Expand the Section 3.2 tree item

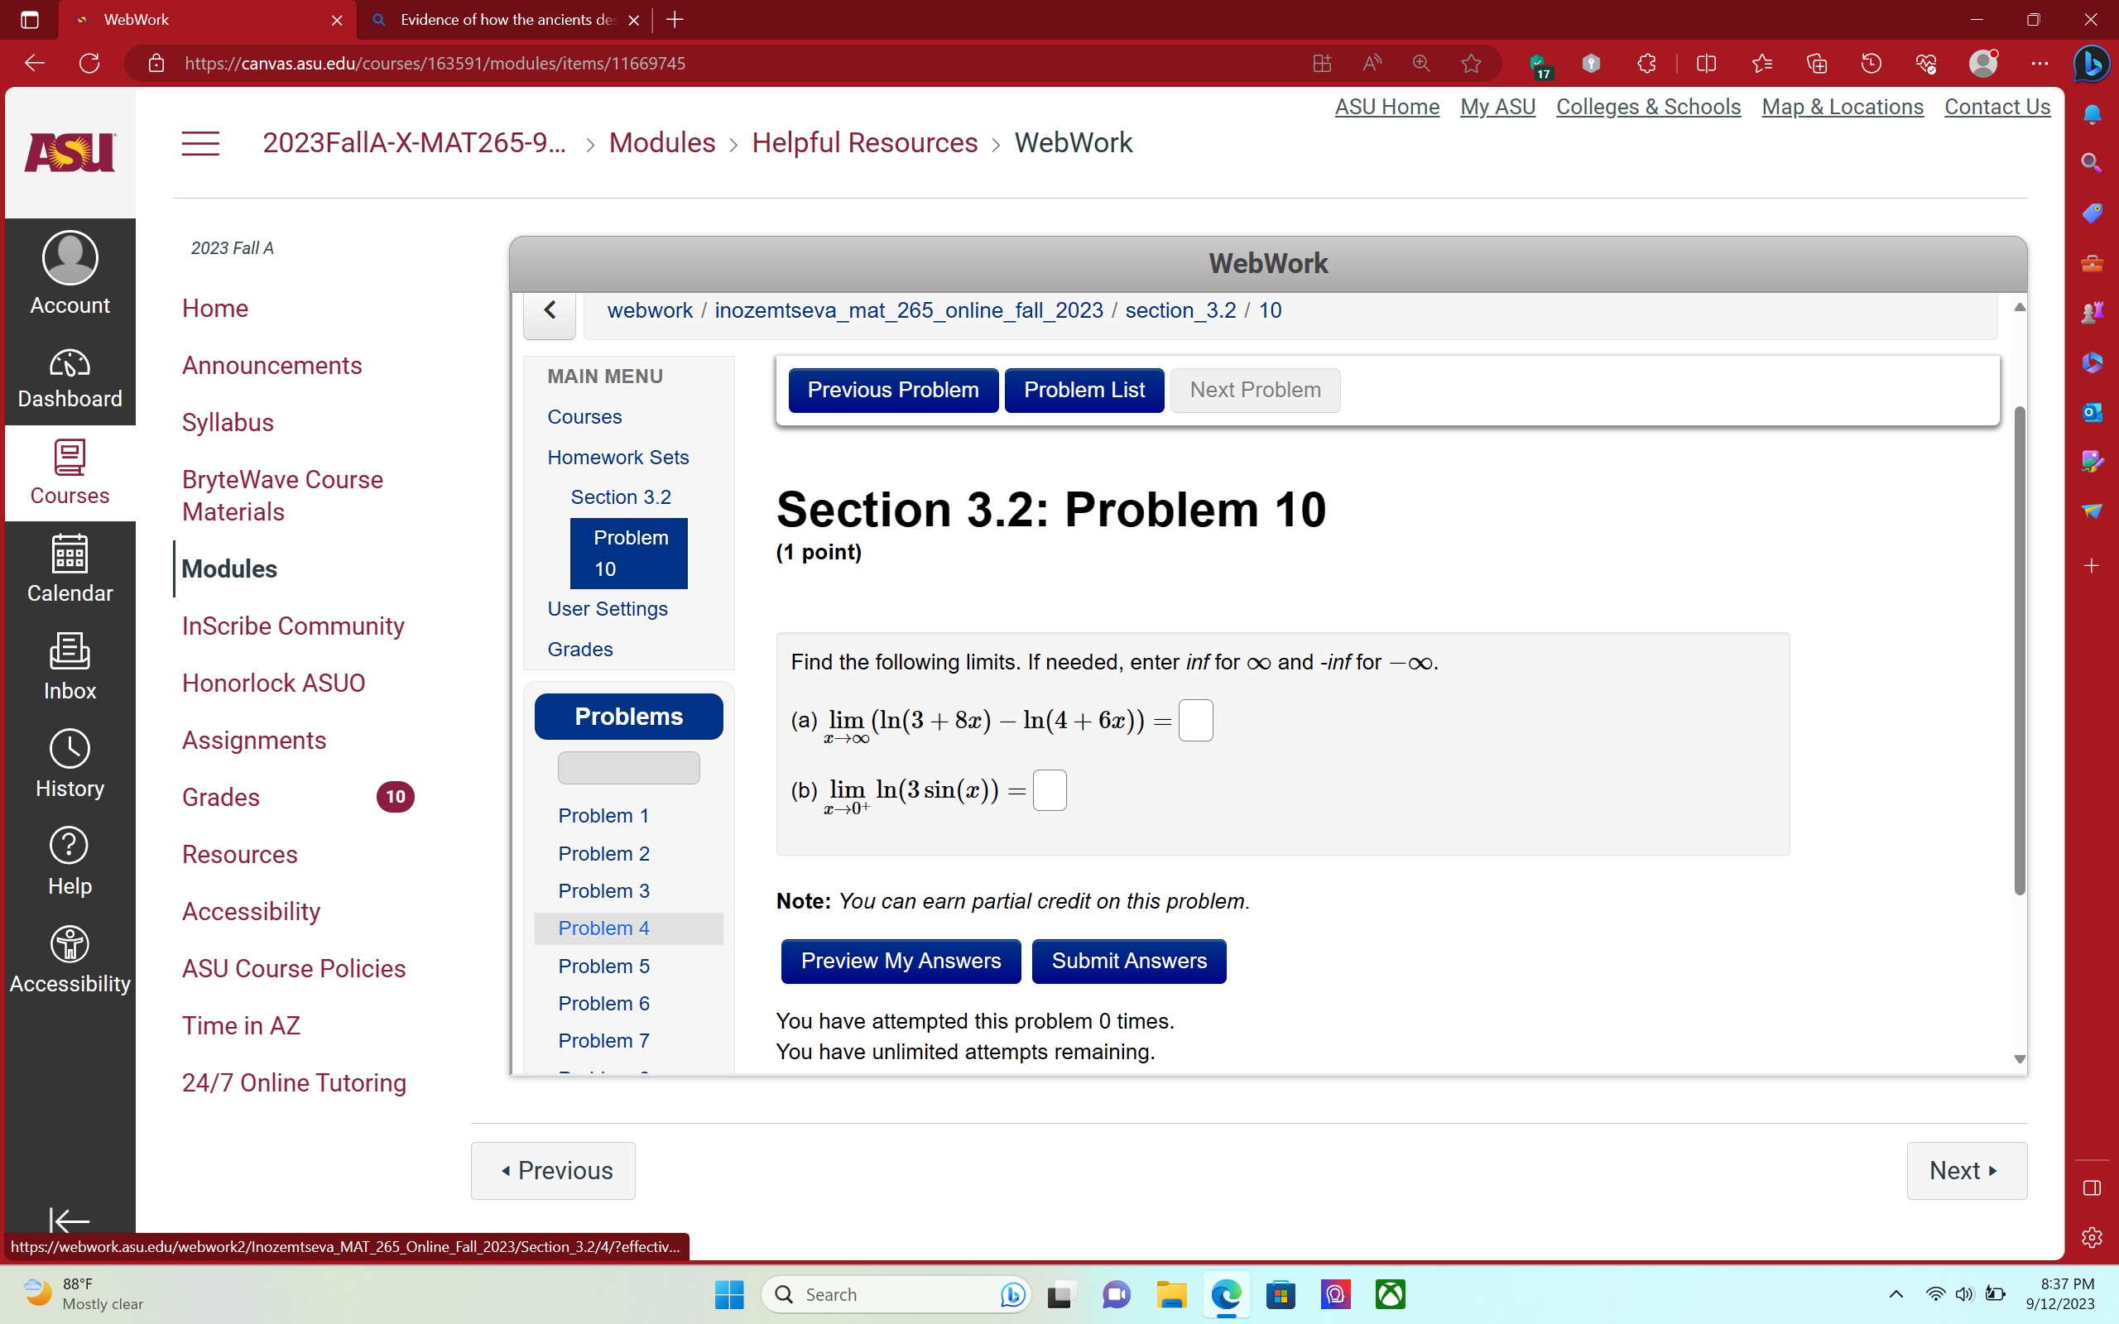click(621, 496)
